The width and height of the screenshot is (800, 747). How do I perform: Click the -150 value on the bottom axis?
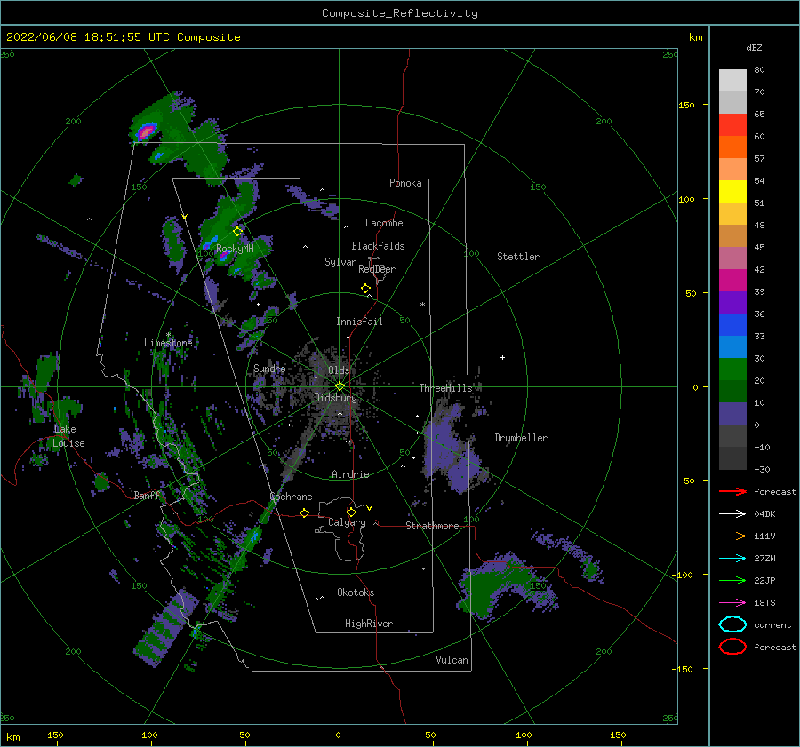[52, 735]
